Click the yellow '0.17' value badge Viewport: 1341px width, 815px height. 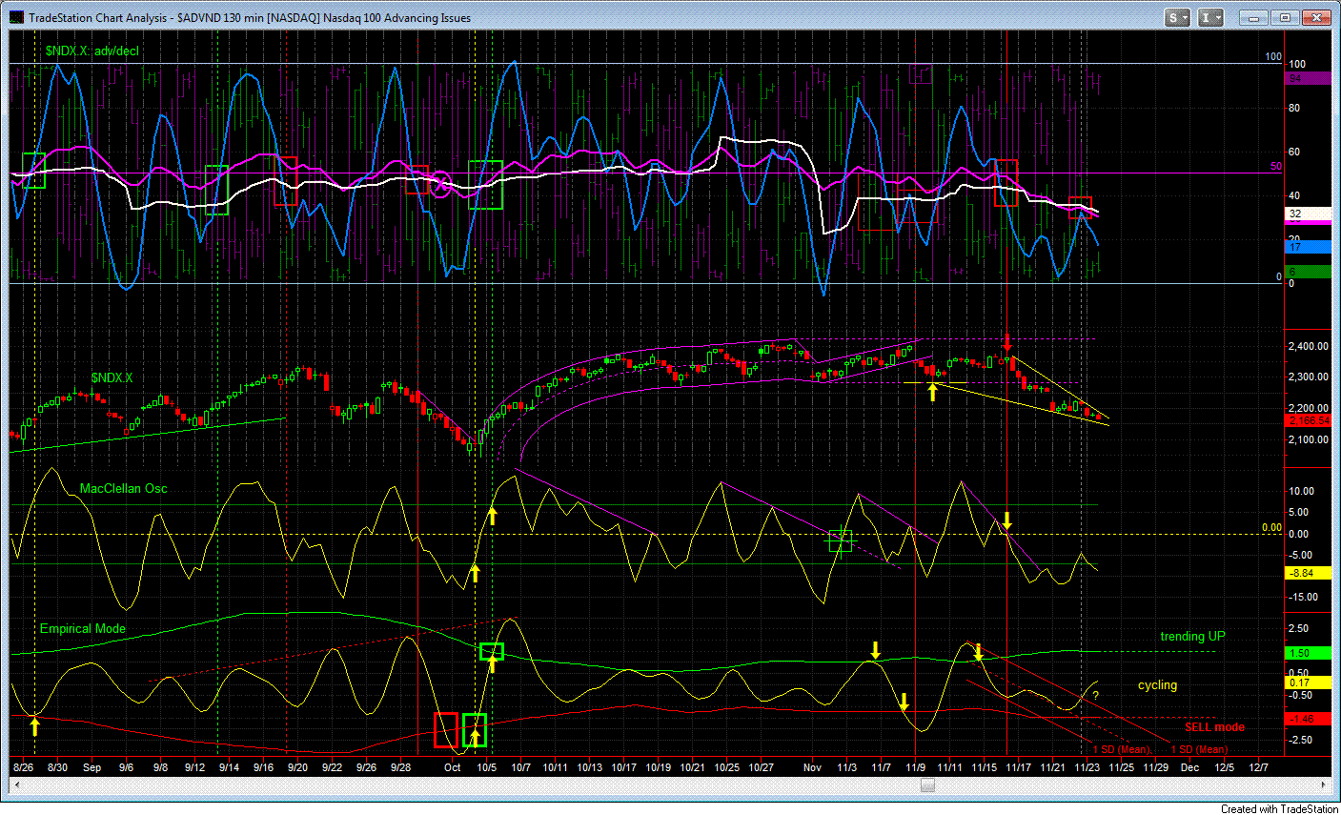point(1308,683)
